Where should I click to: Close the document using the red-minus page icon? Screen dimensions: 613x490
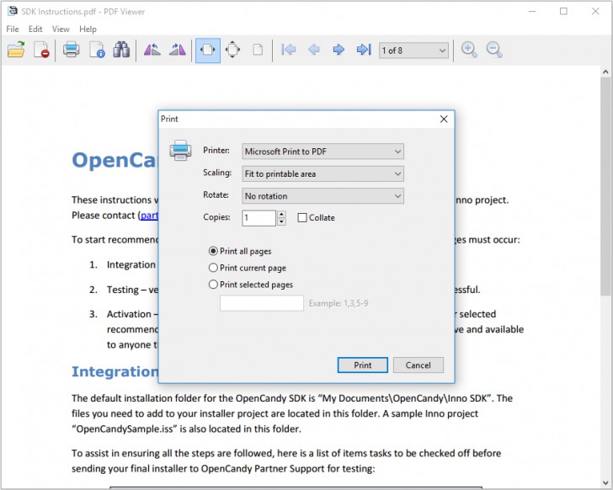coord(41,50)
